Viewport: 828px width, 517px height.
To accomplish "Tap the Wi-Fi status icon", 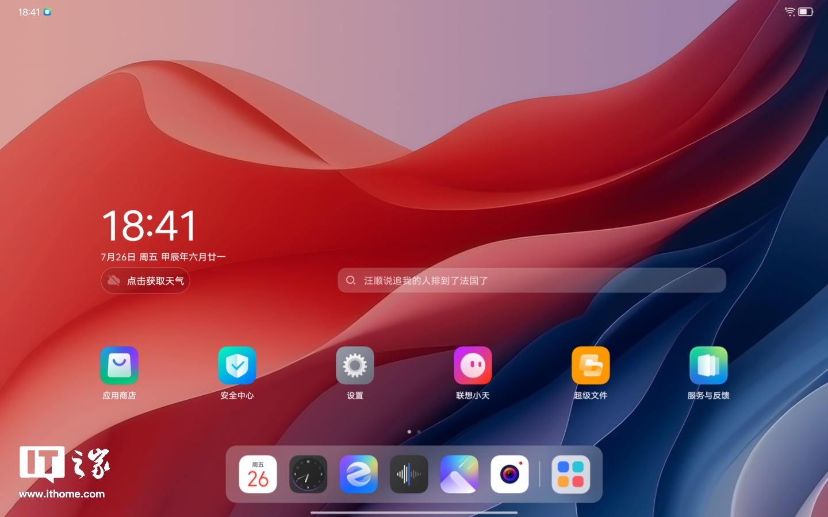I will [x=790, y=11].
